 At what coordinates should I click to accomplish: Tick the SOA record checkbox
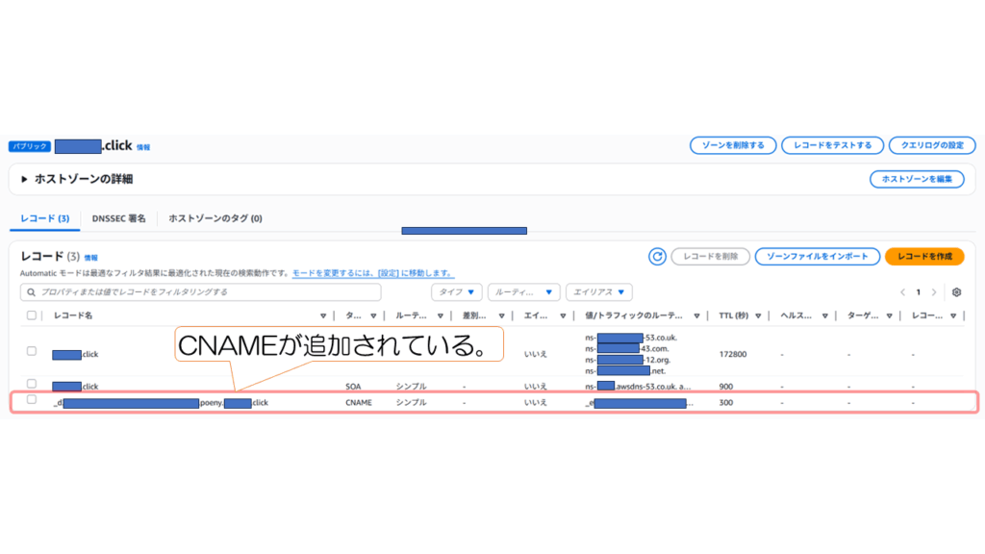(x=32, y=385)
